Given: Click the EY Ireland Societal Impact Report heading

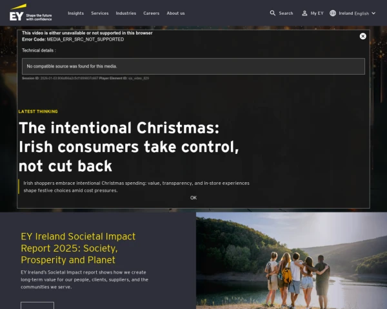Looking at the screenshot, I should [x=78, y=248].
